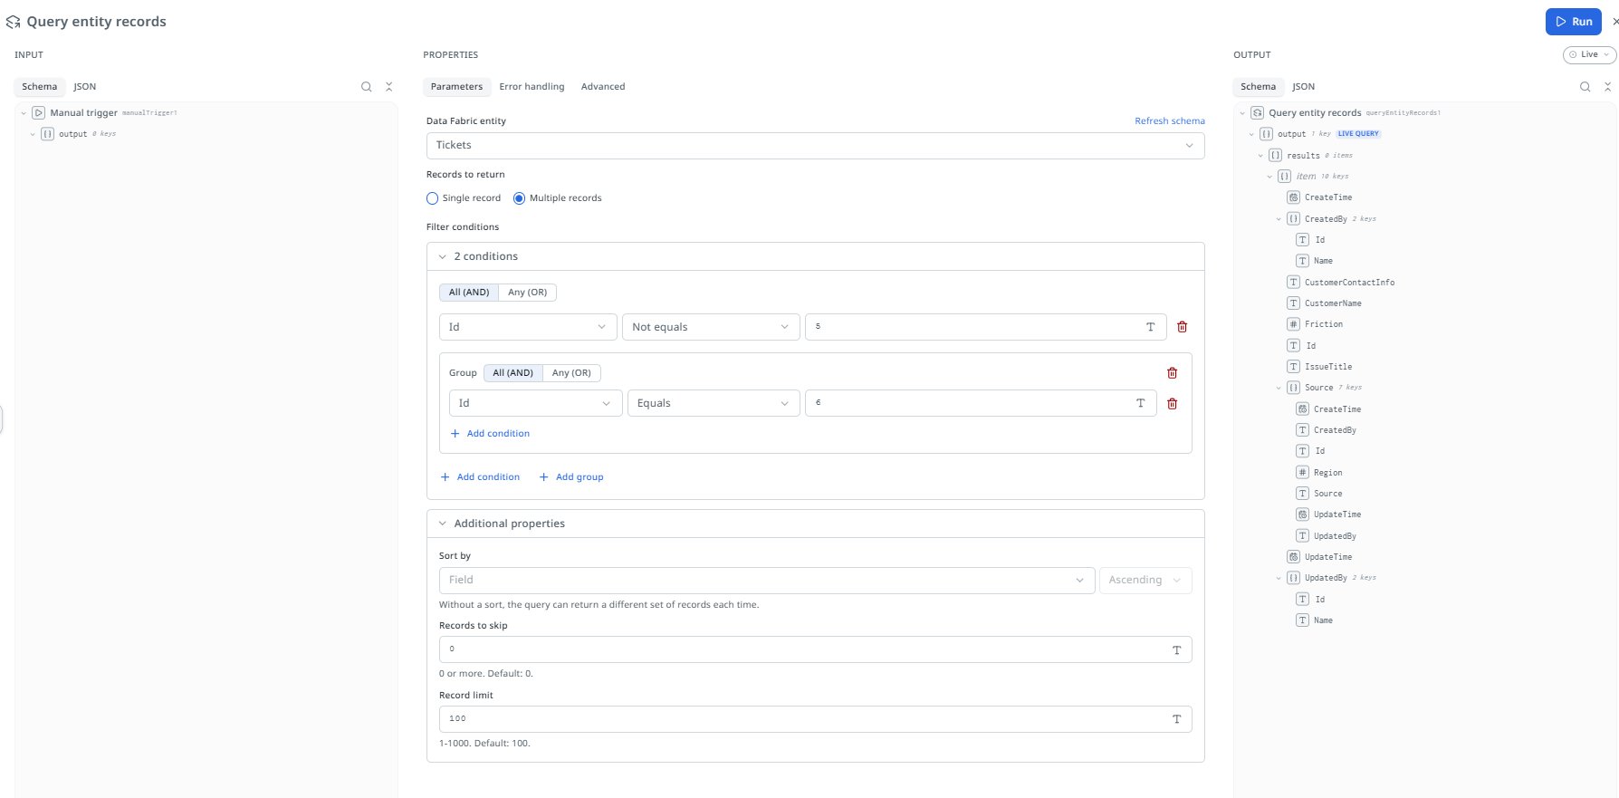This screenshot has height=798, width=1619.
Task: Click the Refresh schema link
Action: 1170,121
